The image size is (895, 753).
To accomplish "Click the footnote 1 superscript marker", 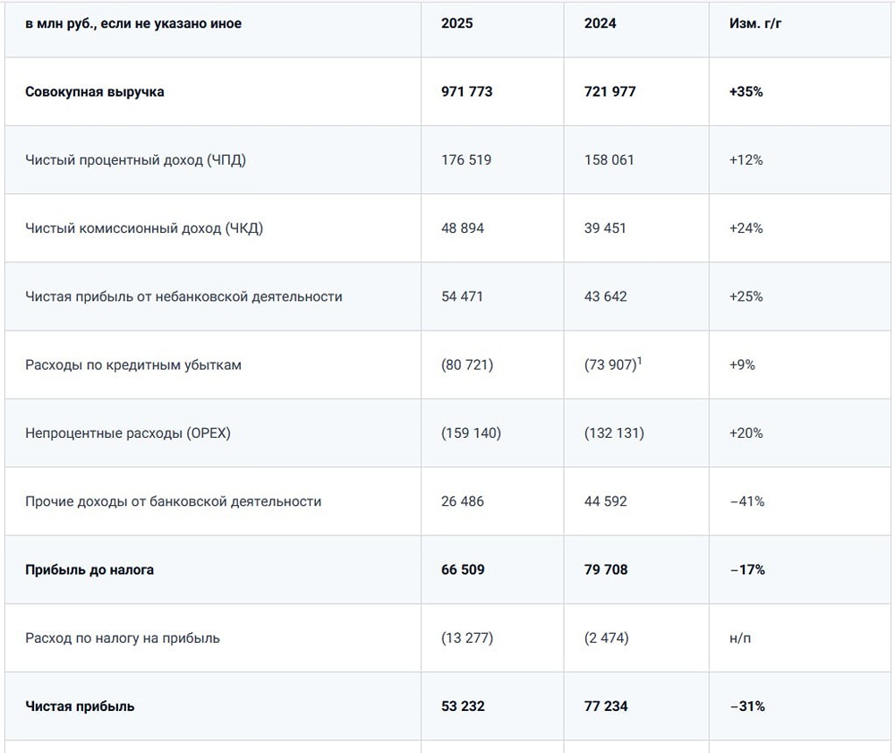I will (x=641, y=360).
